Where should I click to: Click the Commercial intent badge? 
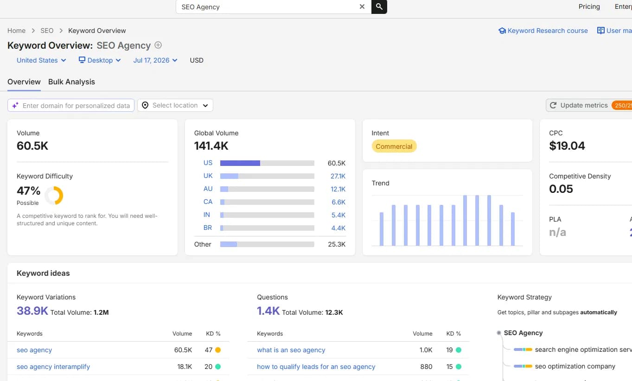pyautogui.click(x=394, y=146)
